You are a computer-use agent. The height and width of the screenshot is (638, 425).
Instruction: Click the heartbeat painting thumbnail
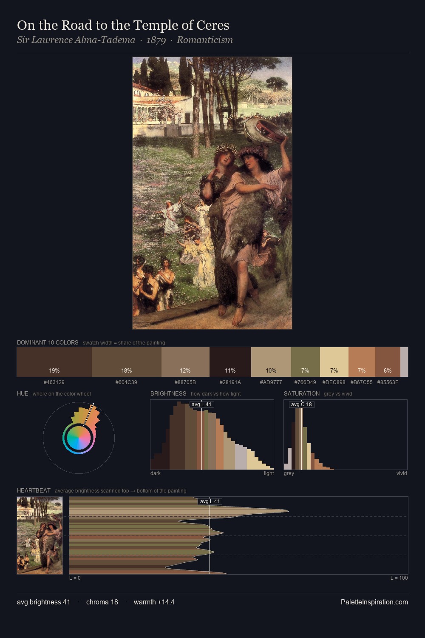click(x=40, y=535)
